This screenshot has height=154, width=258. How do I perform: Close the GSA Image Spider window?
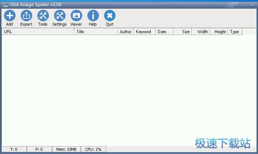[x=252, y=5]
